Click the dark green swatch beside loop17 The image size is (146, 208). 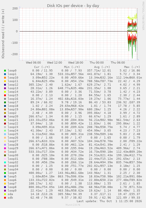5,102
